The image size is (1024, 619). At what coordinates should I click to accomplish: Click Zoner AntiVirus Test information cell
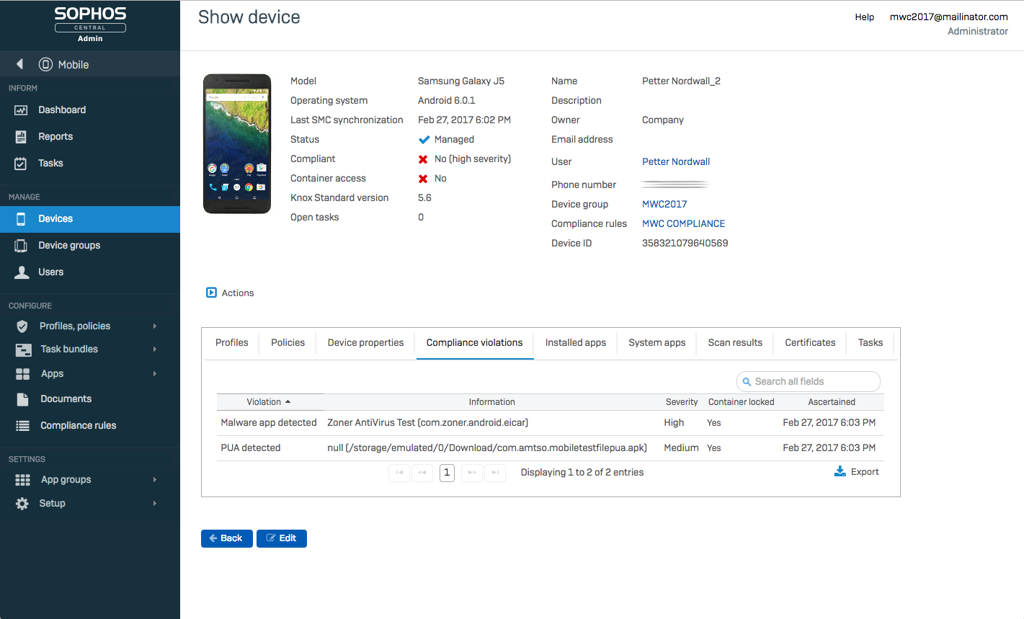tap(428, 423)
